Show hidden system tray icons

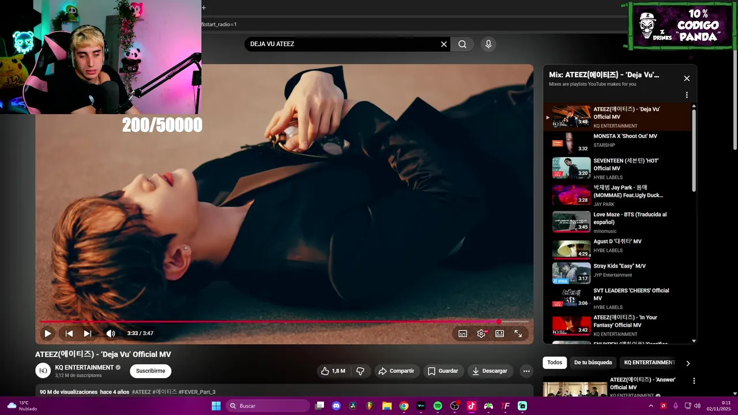point(651,406)
